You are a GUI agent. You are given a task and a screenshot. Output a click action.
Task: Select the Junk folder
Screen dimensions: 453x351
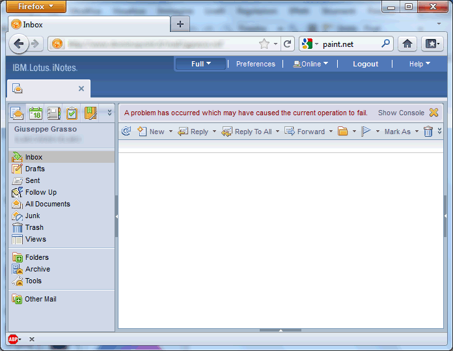62,216
